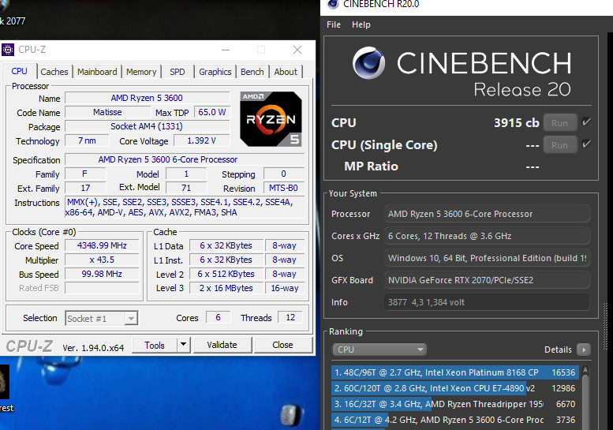Click the Cinebench logo sphere icon
The height and width of the screenshot is (430, 613).
click(x=368, y=63)
